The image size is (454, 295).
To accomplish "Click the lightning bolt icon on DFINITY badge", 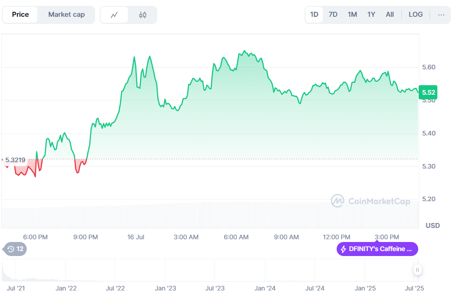I will [x=343, y=249].
